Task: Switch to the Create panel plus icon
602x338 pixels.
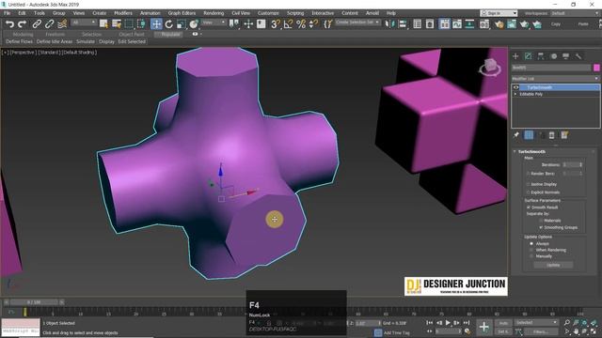Action: tap(515, 56)
